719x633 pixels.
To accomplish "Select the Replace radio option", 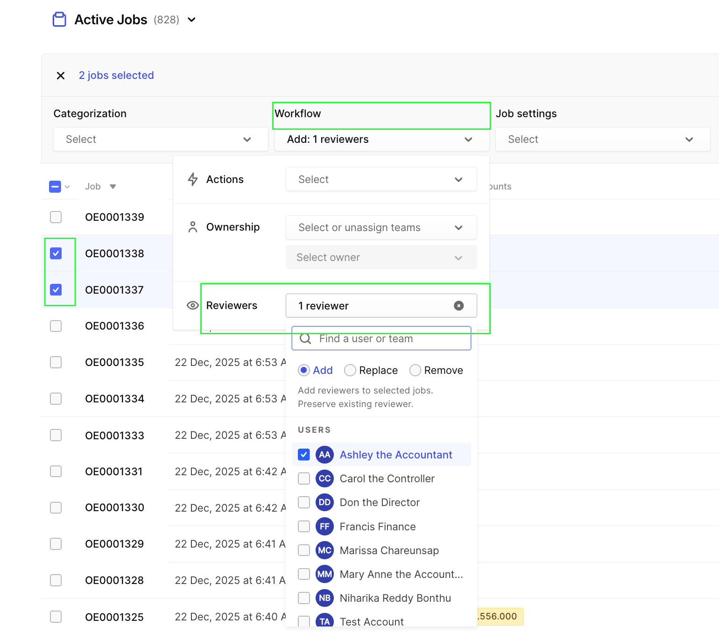I will click(350, 370).
